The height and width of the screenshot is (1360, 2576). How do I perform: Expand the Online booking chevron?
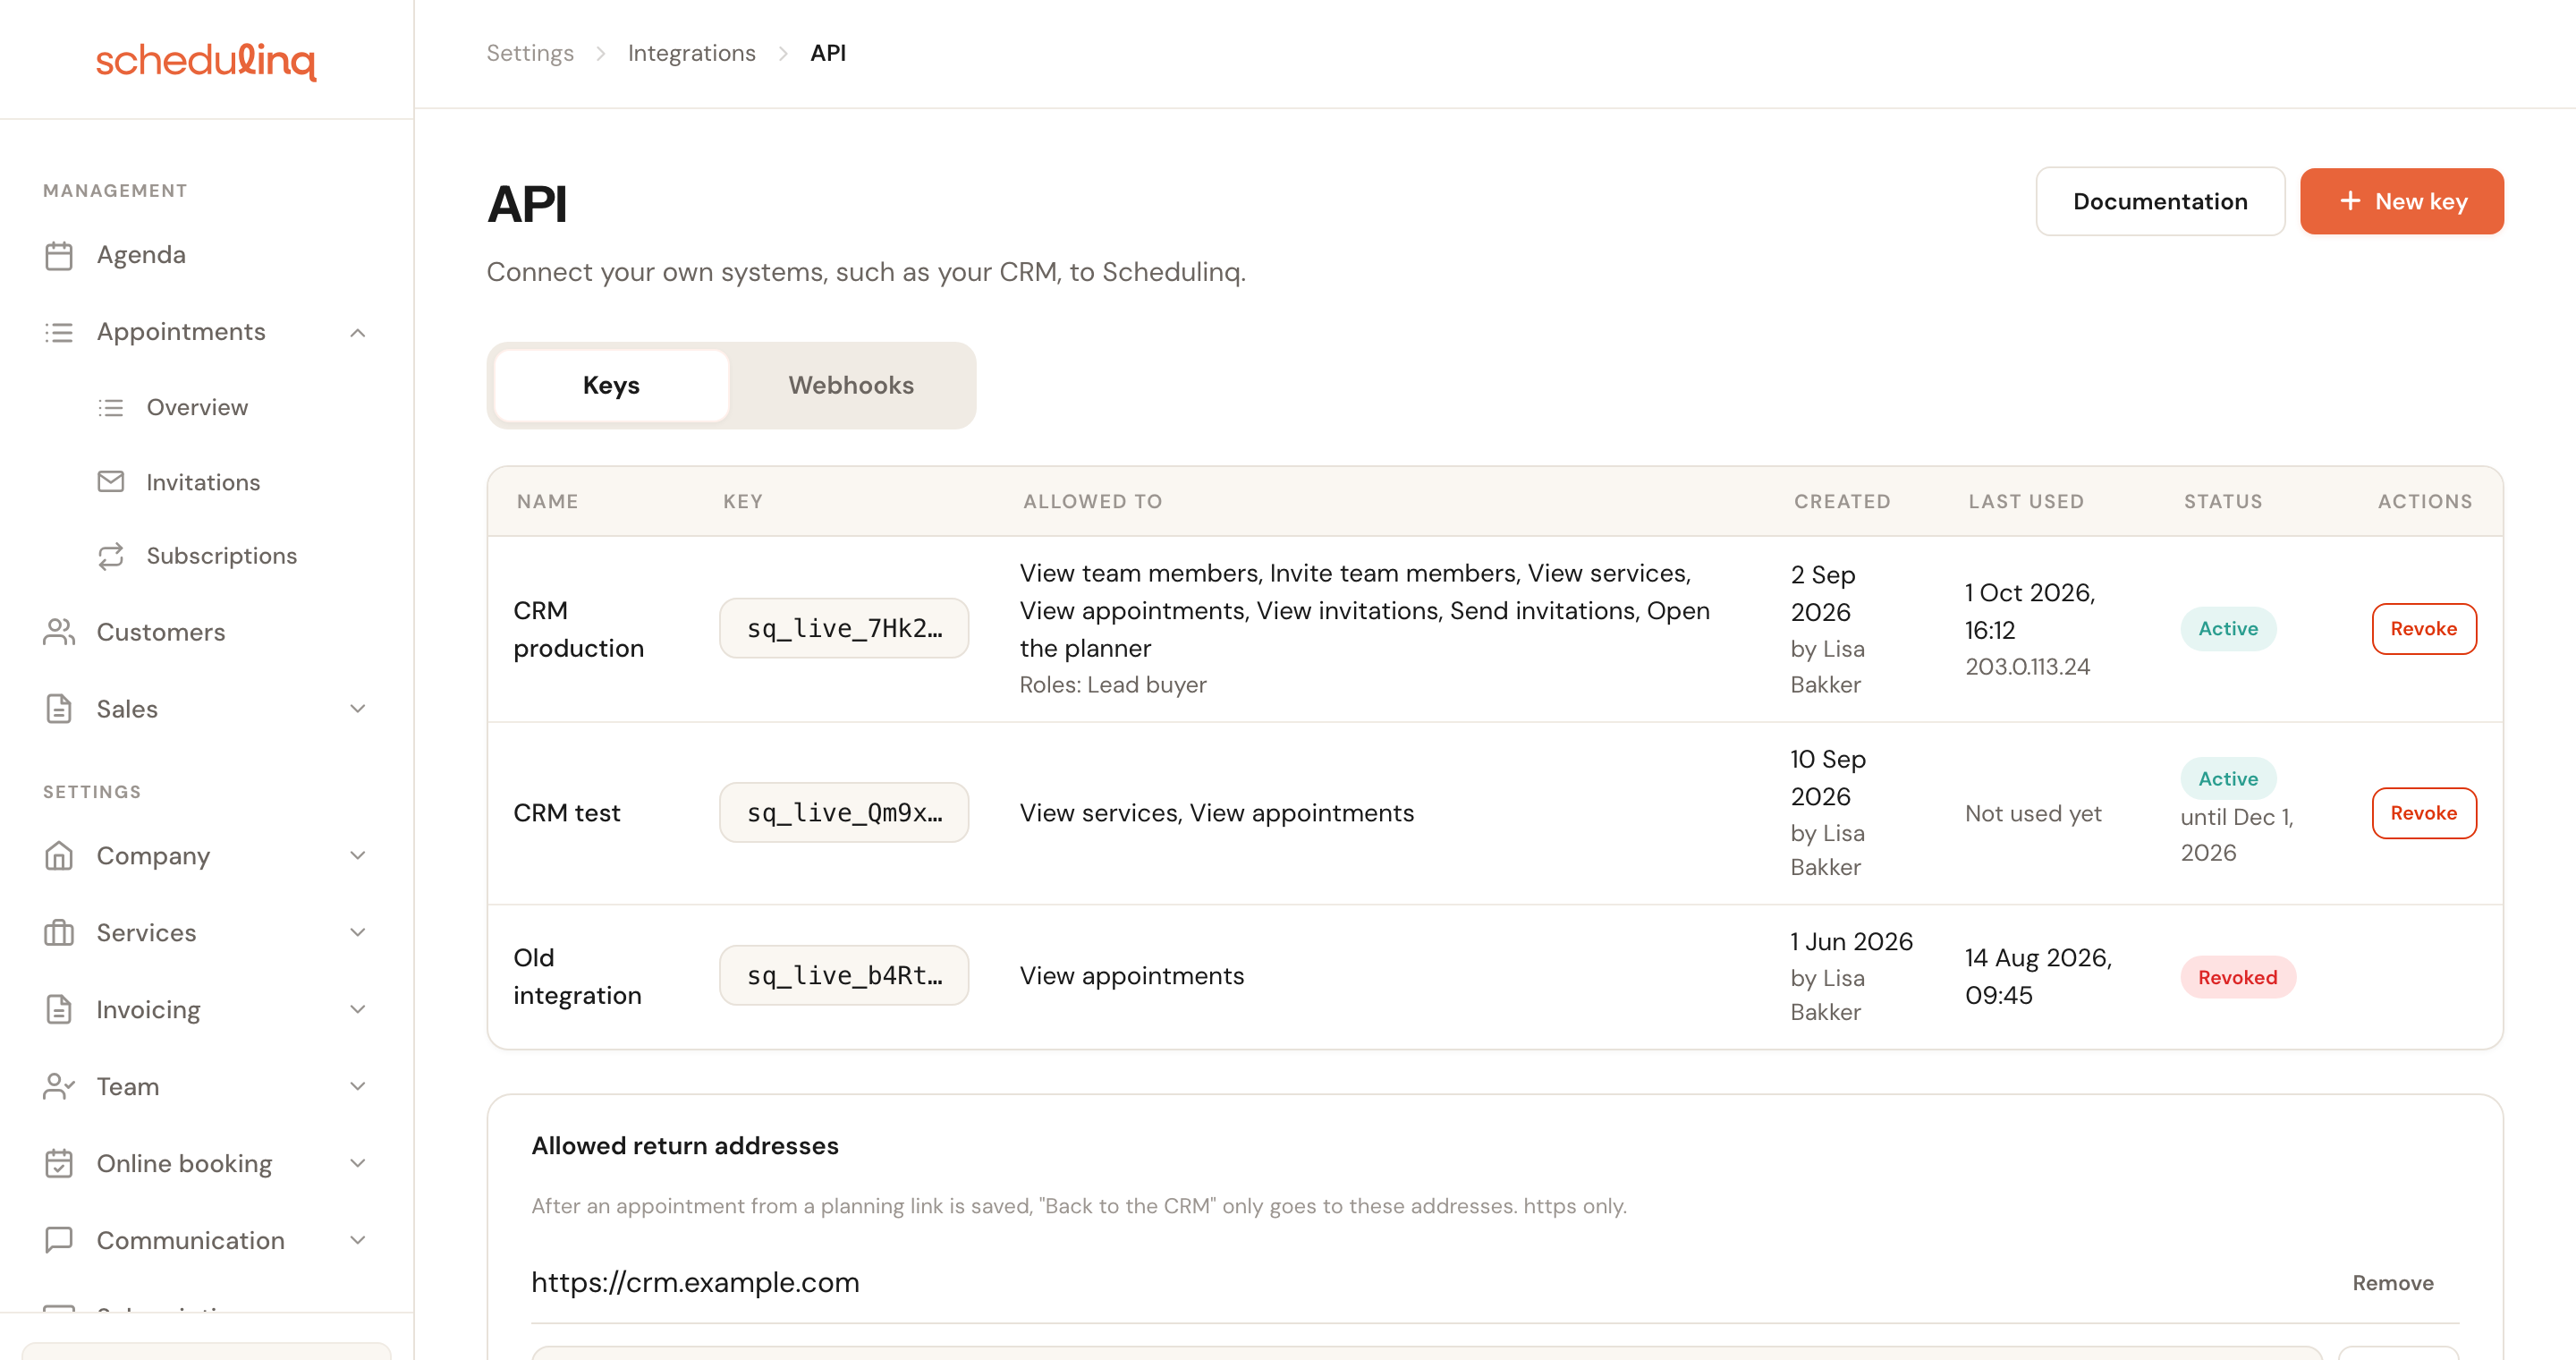click(358, 1164)
